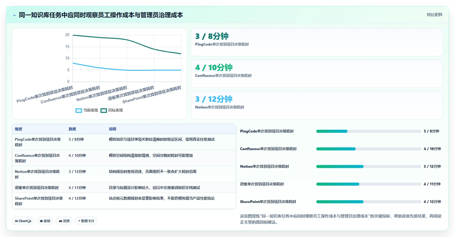Click the SharePoint progress bar

pyautogui.click(x=369, y=202)
